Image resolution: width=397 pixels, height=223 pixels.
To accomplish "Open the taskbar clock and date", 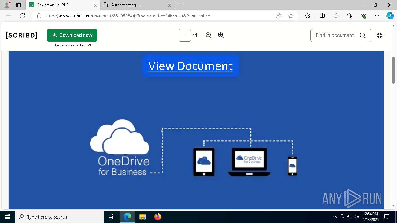I will coord(371,217).
